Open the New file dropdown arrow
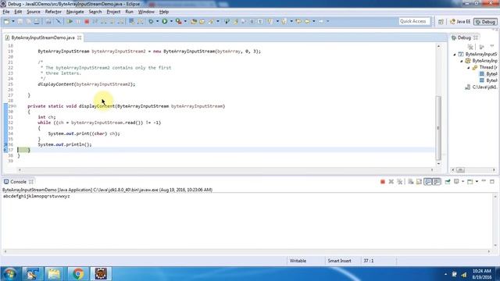Image resolution: width=500 pixels, height=281 pixels. (13, 21)
